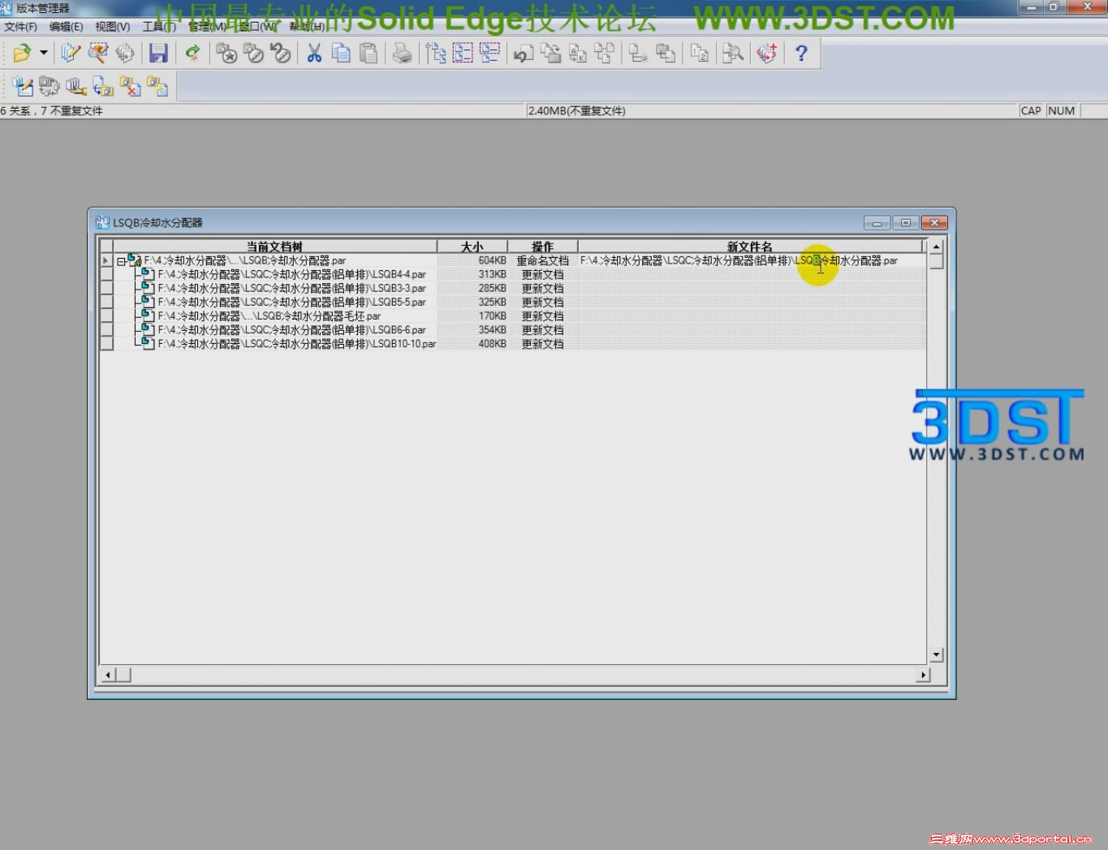Open the 视图(V) menu
This screenshot has width=1108, height=850.
113,27
